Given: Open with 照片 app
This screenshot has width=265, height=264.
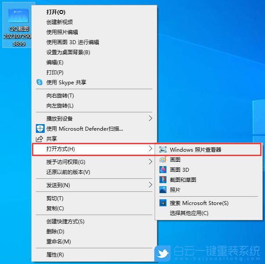Looking at the screenshot, I should [x=208, y=190].
